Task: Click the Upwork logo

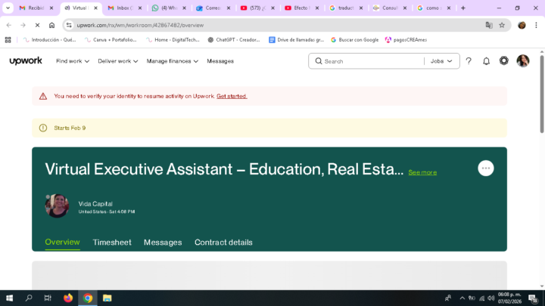Action: (26, 61)
